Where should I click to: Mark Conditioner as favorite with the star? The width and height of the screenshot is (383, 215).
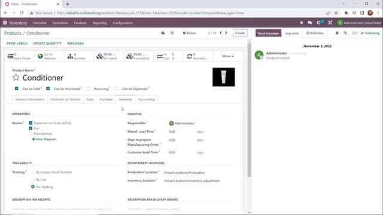click(16, 78)
